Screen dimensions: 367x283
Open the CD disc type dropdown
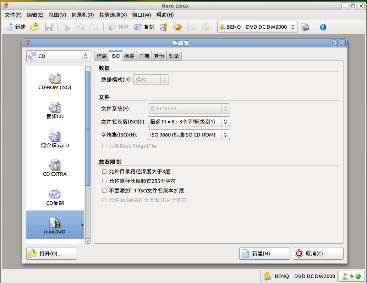(58, 56)
